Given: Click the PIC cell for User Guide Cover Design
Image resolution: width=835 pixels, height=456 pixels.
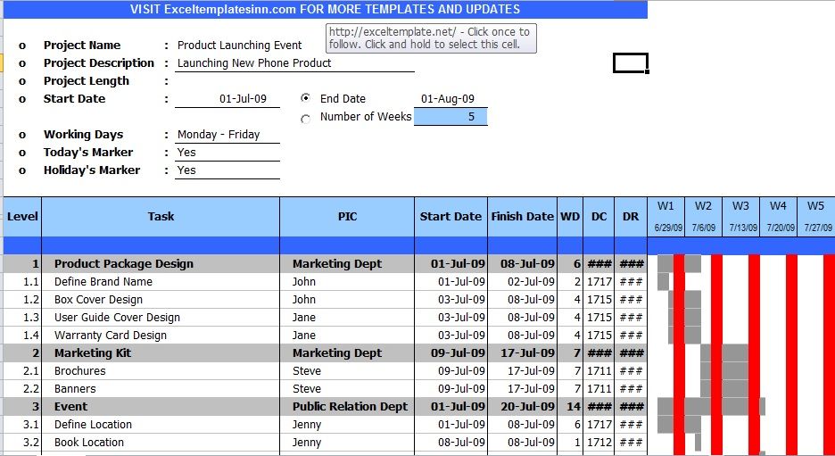Looking at the screenshot, I should [x=347, y=318].
